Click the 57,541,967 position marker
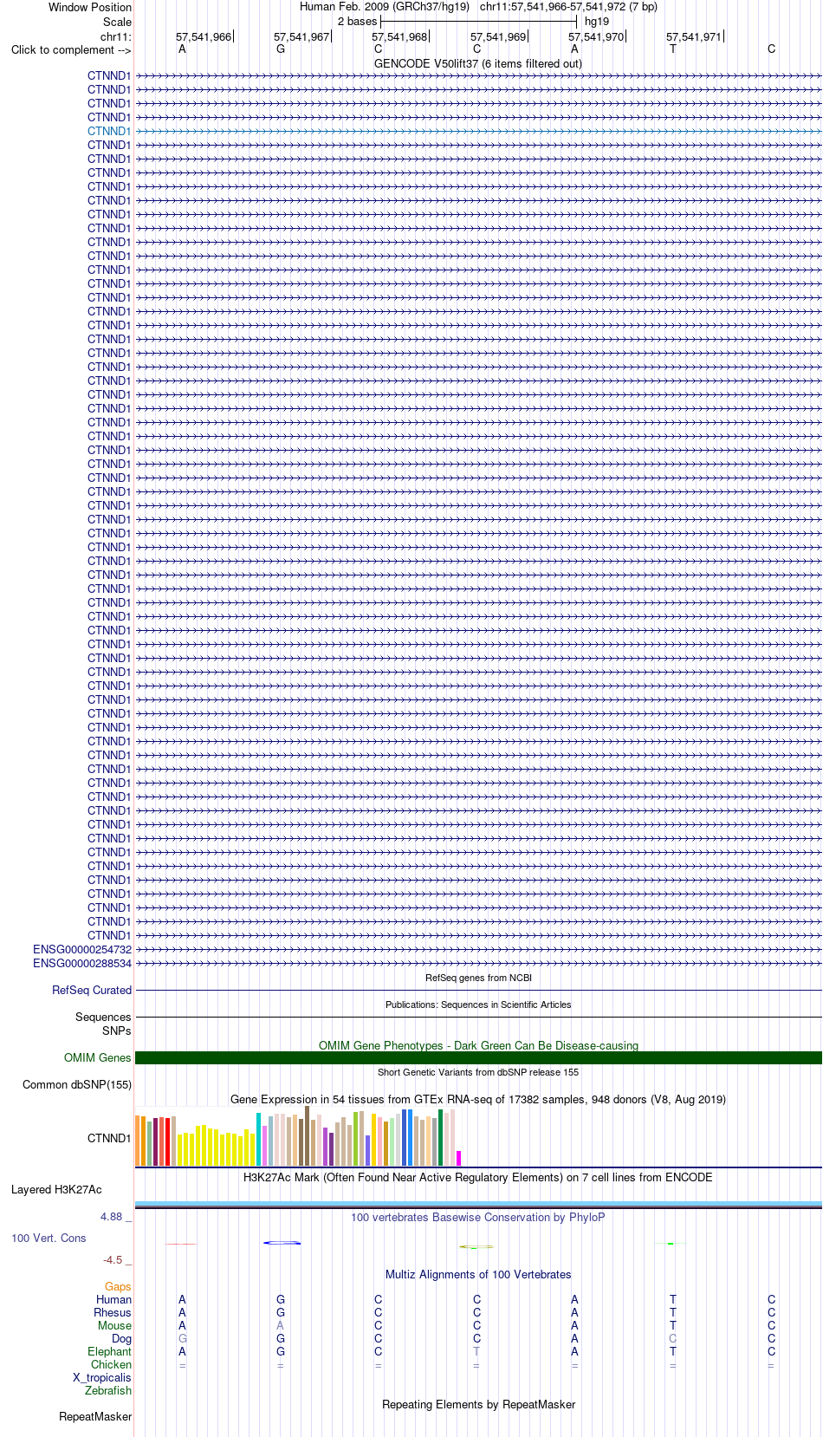The height and width of the screenshot is (1437, 823). click(301, 36)
